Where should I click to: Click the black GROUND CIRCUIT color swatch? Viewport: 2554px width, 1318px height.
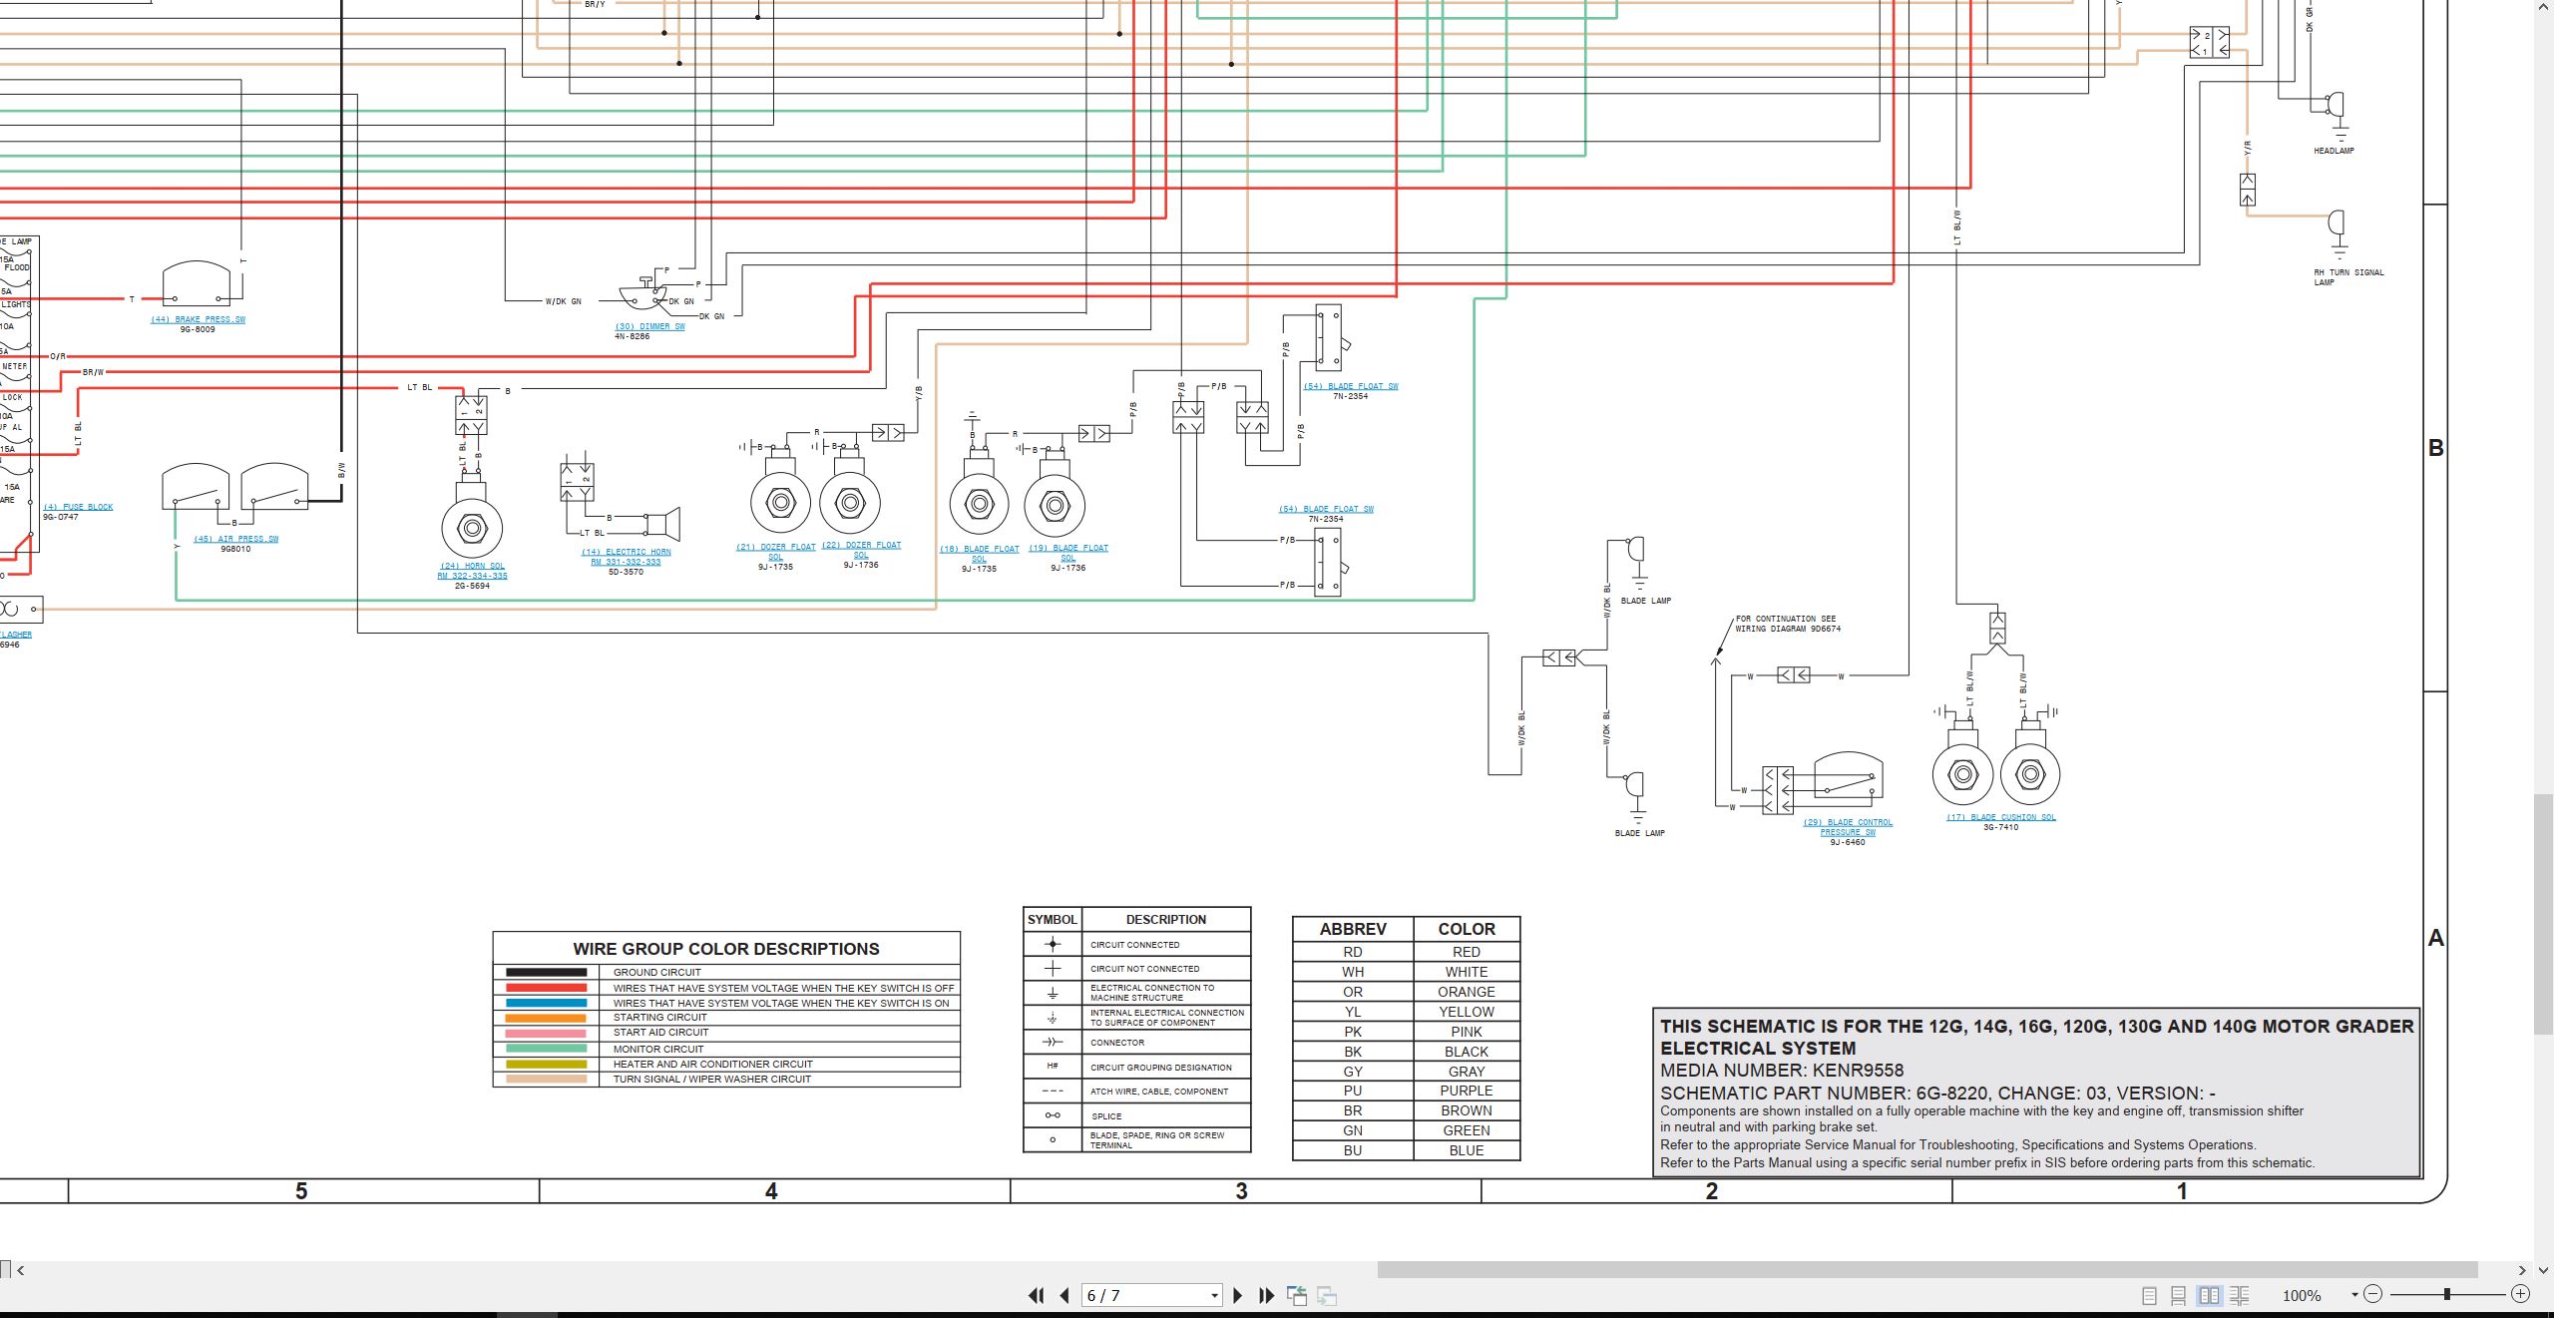pos(546,972)
